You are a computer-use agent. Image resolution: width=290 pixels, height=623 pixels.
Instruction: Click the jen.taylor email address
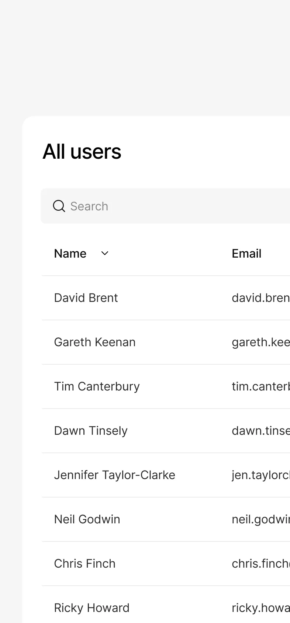tap(260, 475)
